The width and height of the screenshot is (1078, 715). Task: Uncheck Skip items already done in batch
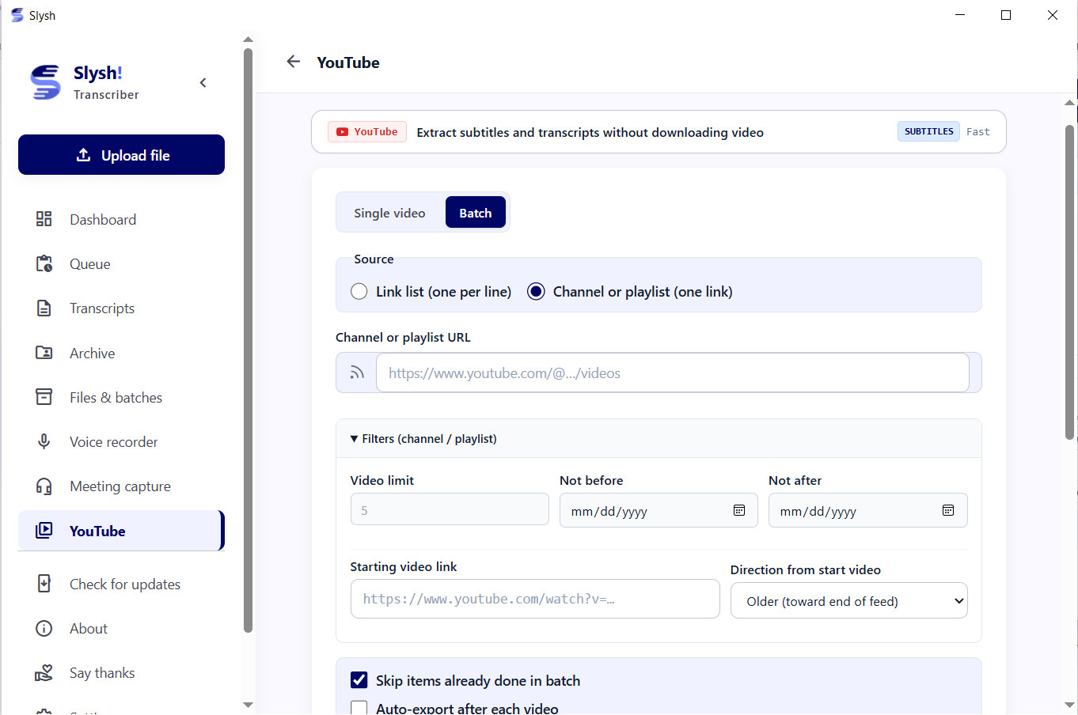click(359, 680)
